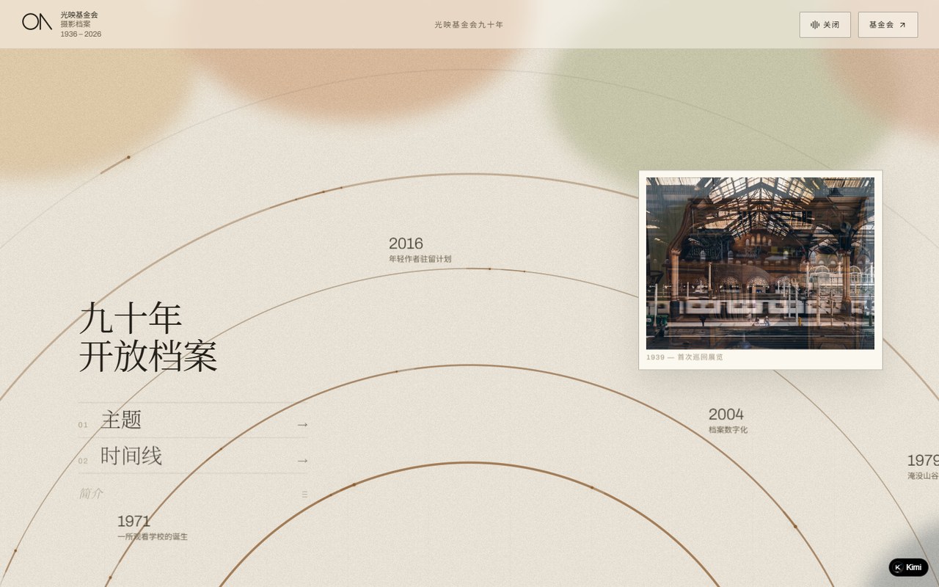Select the 简介 menu item
The width and height of the screenshot is (939, 587).
[194, 494]
